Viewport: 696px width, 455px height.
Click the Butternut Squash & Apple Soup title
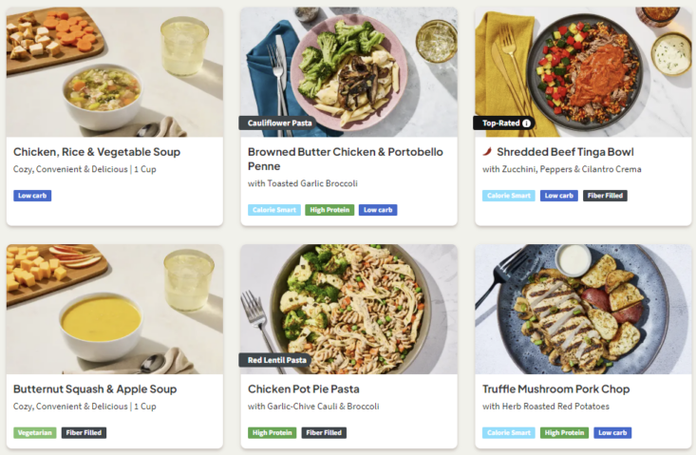click(x=95, y=389)
